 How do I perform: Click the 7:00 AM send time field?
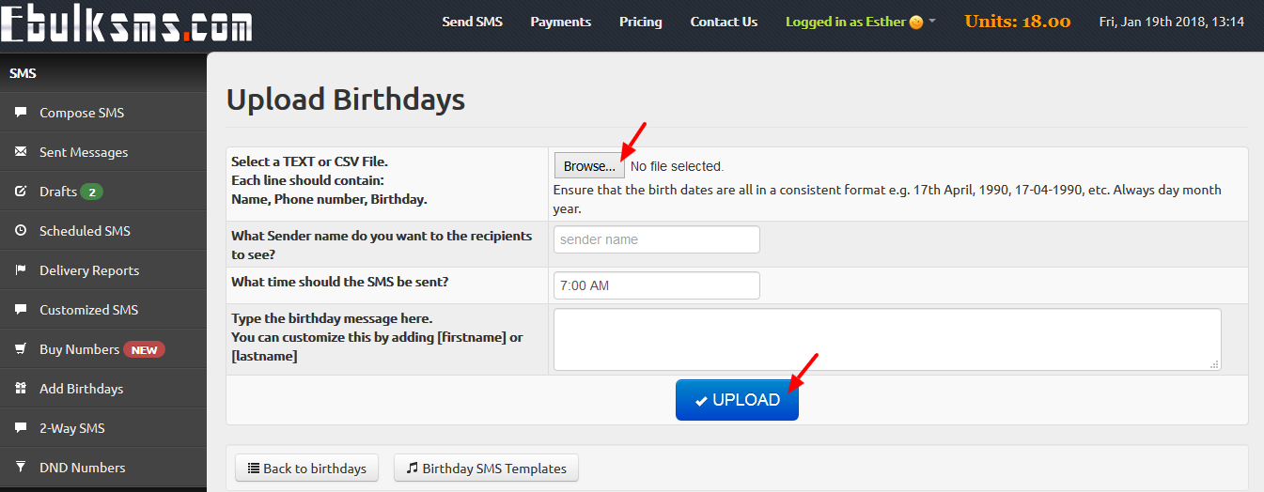(657, 285)
